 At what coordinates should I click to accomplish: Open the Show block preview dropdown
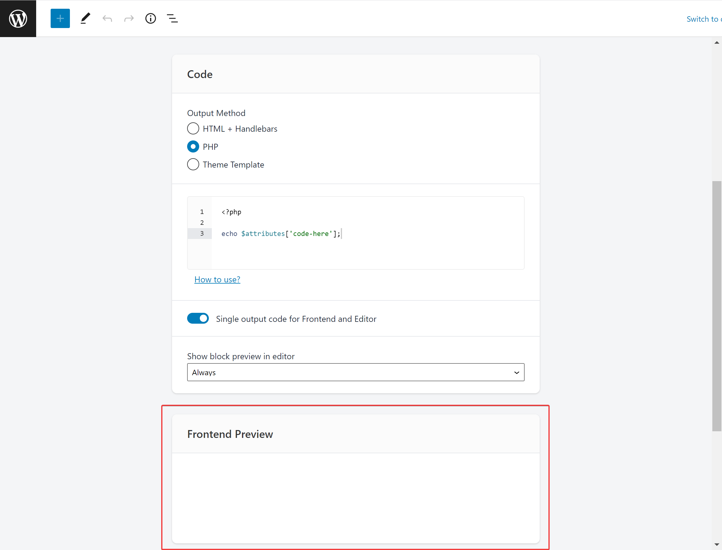tap(356, 372)
